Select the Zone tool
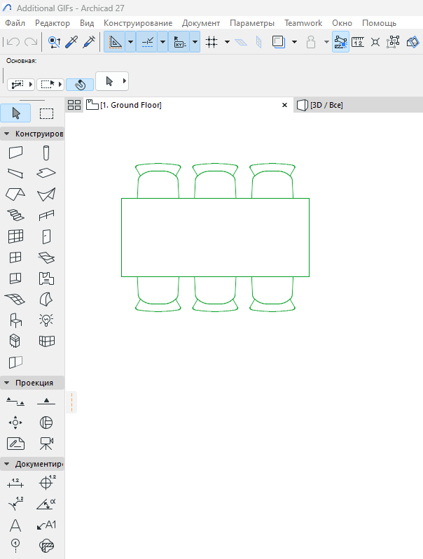The height and width of the screenshot is (559, 423). click(46, 278)
